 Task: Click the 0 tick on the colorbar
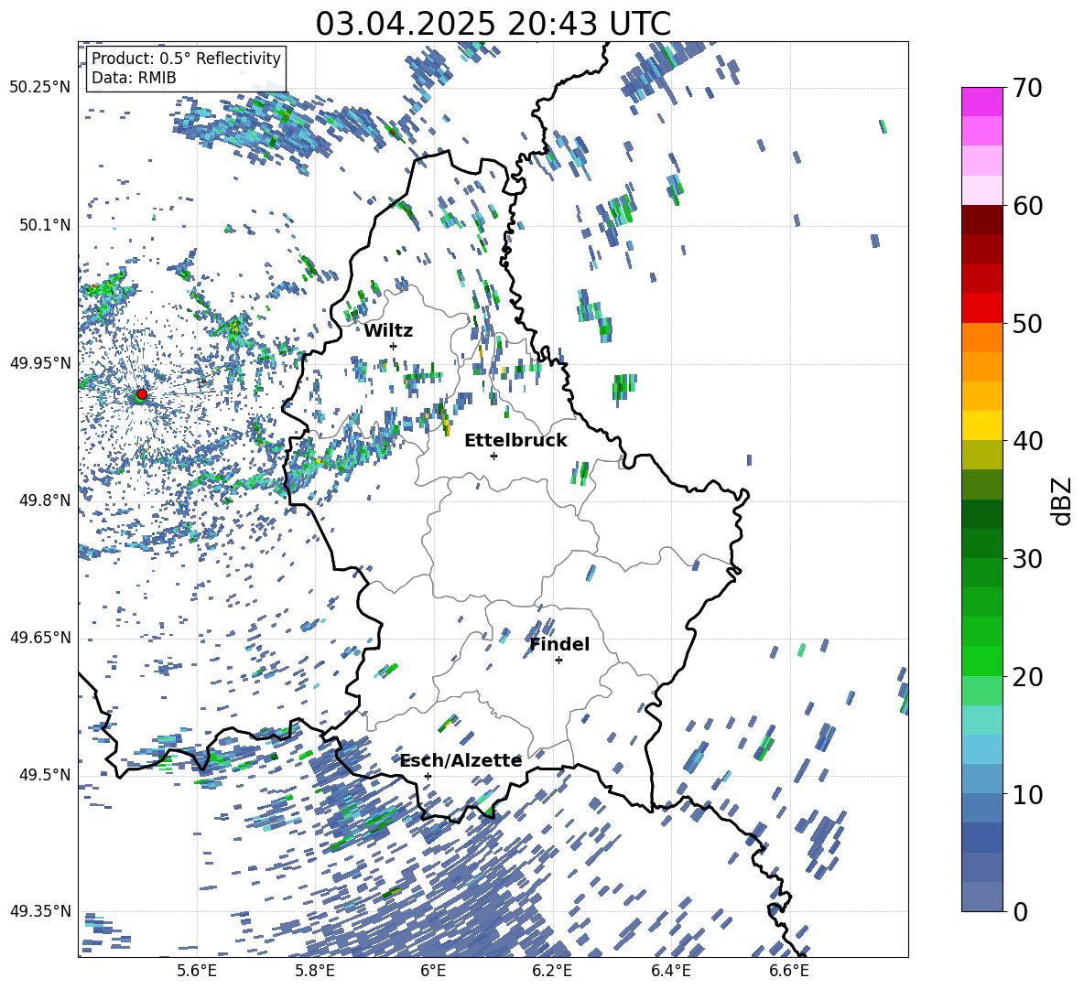coord(1020,911)
